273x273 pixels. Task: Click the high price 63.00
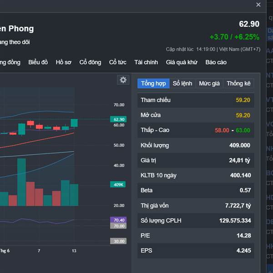click(x=243, y=130)
